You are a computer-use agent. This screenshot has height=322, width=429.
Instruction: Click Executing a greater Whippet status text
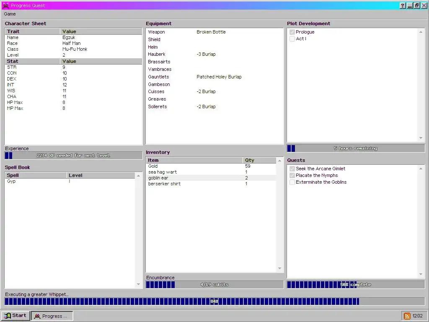37,294
